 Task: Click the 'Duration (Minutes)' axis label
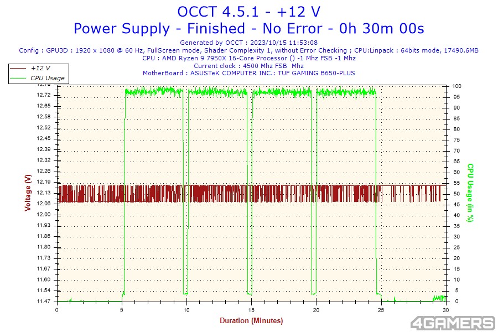251,320
